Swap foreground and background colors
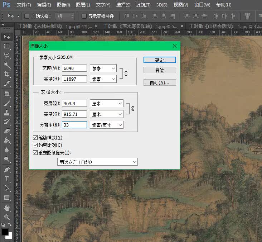The height and width of the screenshot is (242, 262). (10, 224)
